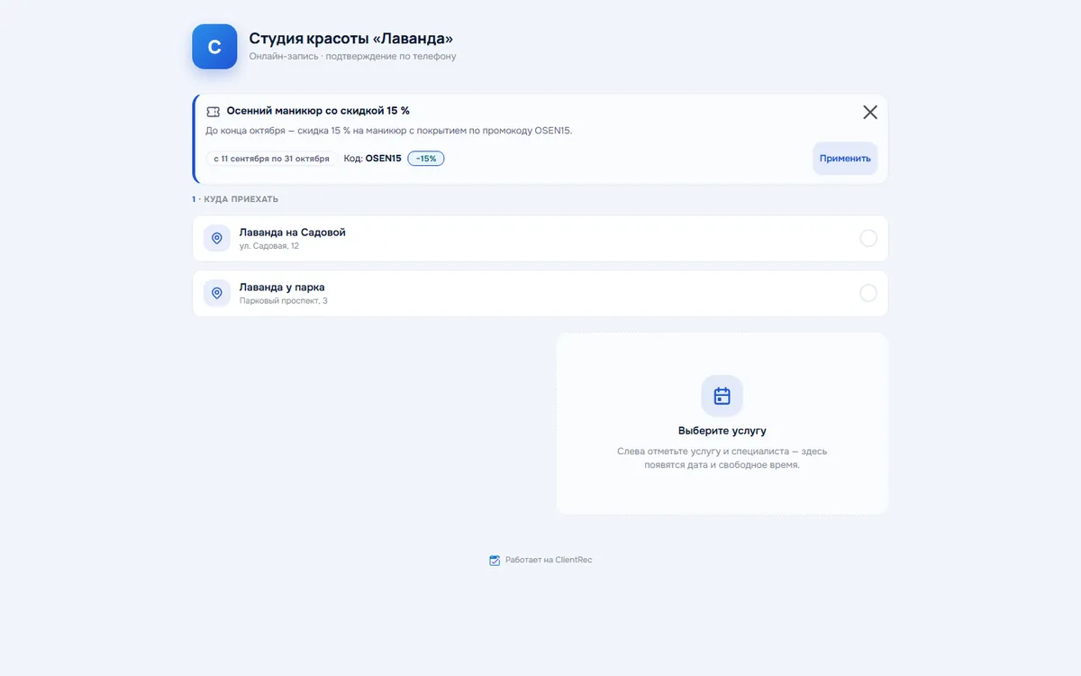
Task: Click the Лаванда на Садовой branch name
Action: 293,233
